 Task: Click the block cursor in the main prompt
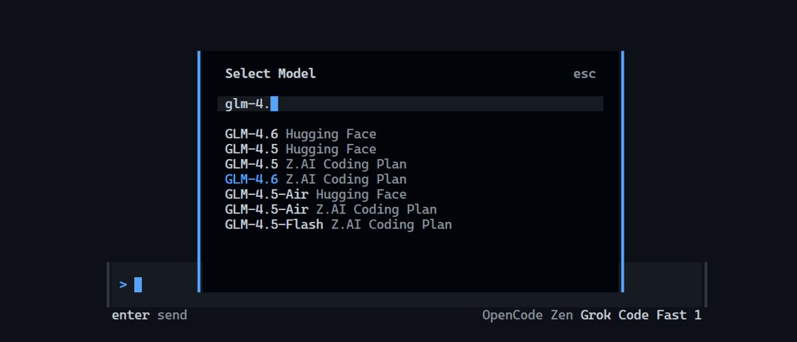(x=138, y=284)
